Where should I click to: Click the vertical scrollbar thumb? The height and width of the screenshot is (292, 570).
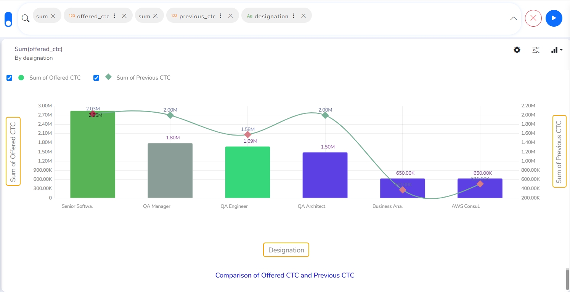[567, 279]
